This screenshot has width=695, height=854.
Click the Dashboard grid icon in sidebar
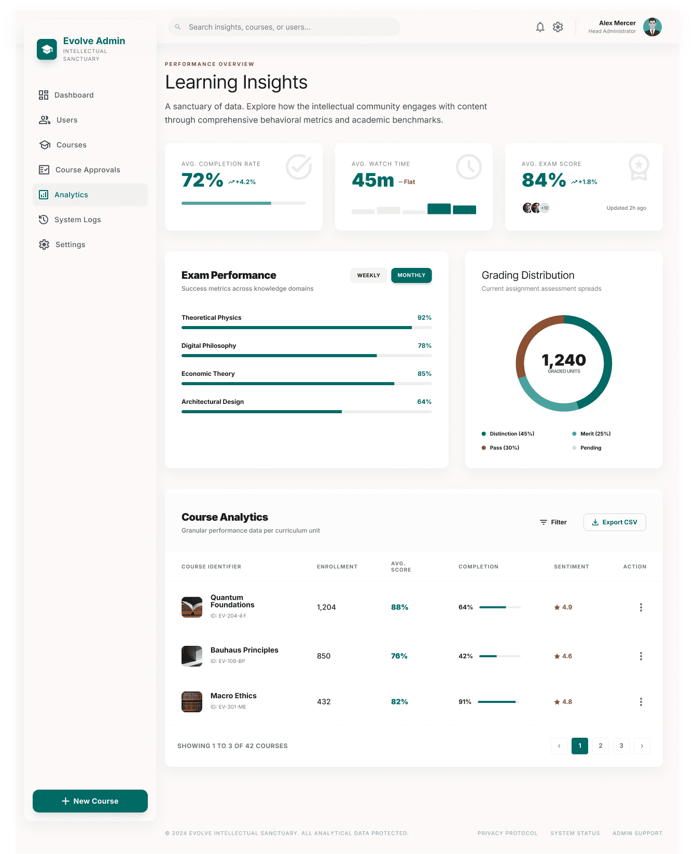[44, 95]
